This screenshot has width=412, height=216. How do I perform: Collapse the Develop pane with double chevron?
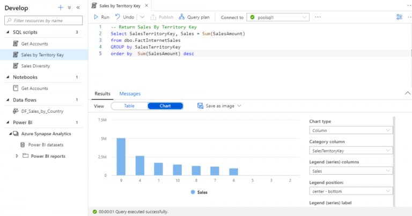78,7
